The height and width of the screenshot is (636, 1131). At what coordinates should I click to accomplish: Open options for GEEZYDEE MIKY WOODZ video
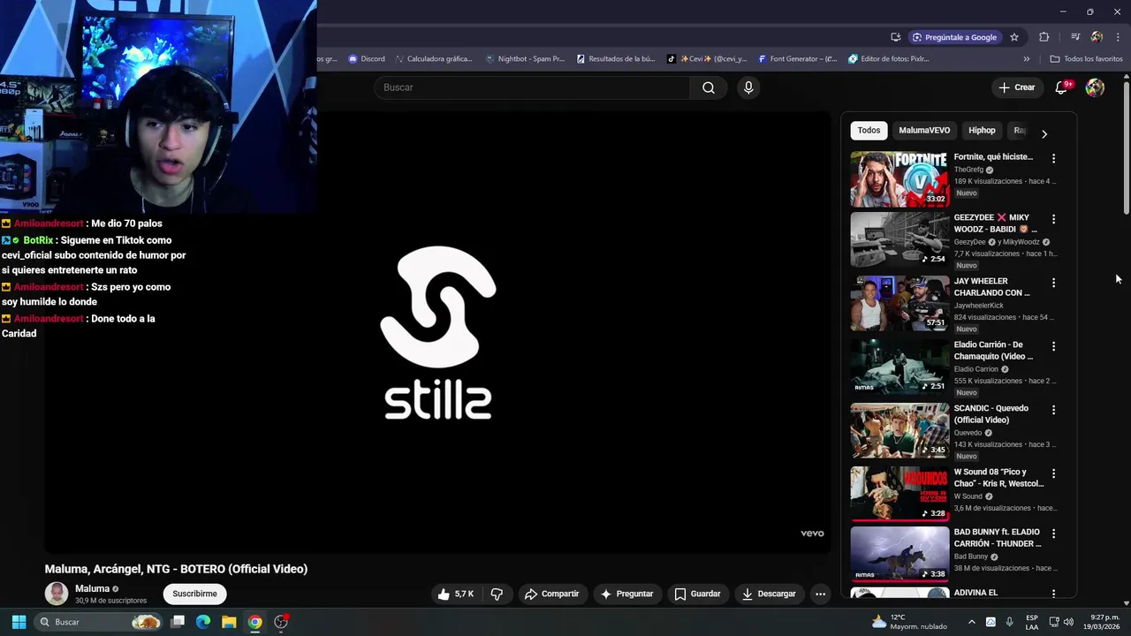(1053, 219)
